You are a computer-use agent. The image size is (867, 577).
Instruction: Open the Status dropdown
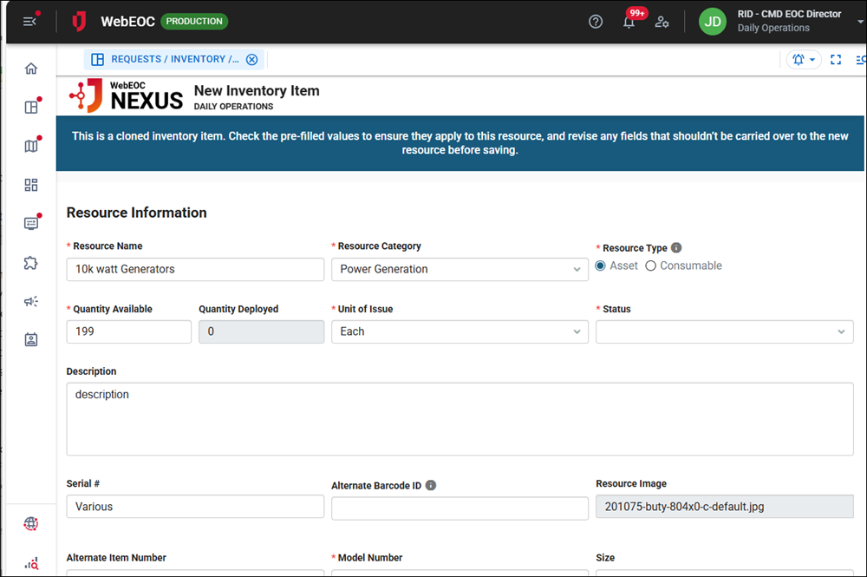724,331
